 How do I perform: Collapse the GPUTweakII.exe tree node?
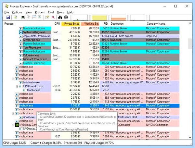(17, 86)
